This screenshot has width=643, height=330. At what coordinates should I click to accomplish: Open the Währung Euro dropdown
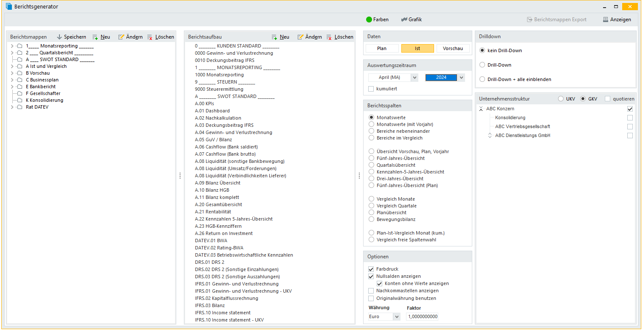(397, 316)
